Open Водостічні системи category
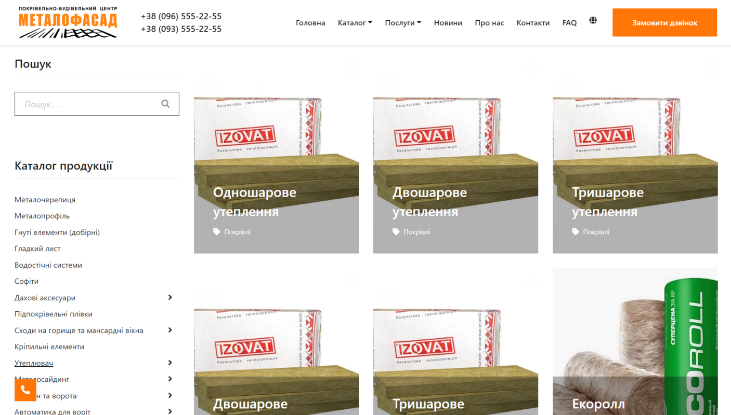This screenshot has height=415, width=731. (x=48, y=265)
